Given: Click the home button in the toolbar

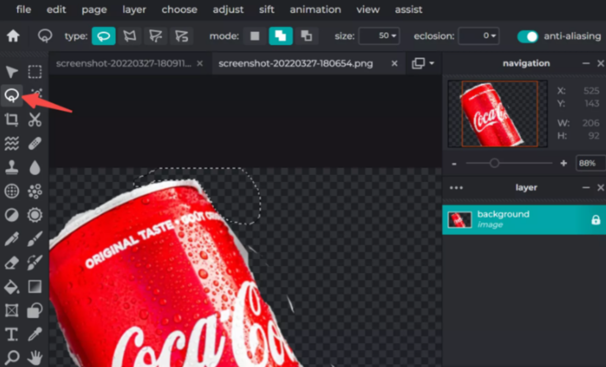Looking at the screenshot, I should click(x=13, y=36).
